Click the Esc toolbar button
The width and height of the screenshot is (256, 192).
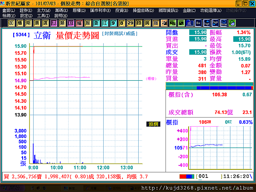point(198,23)
